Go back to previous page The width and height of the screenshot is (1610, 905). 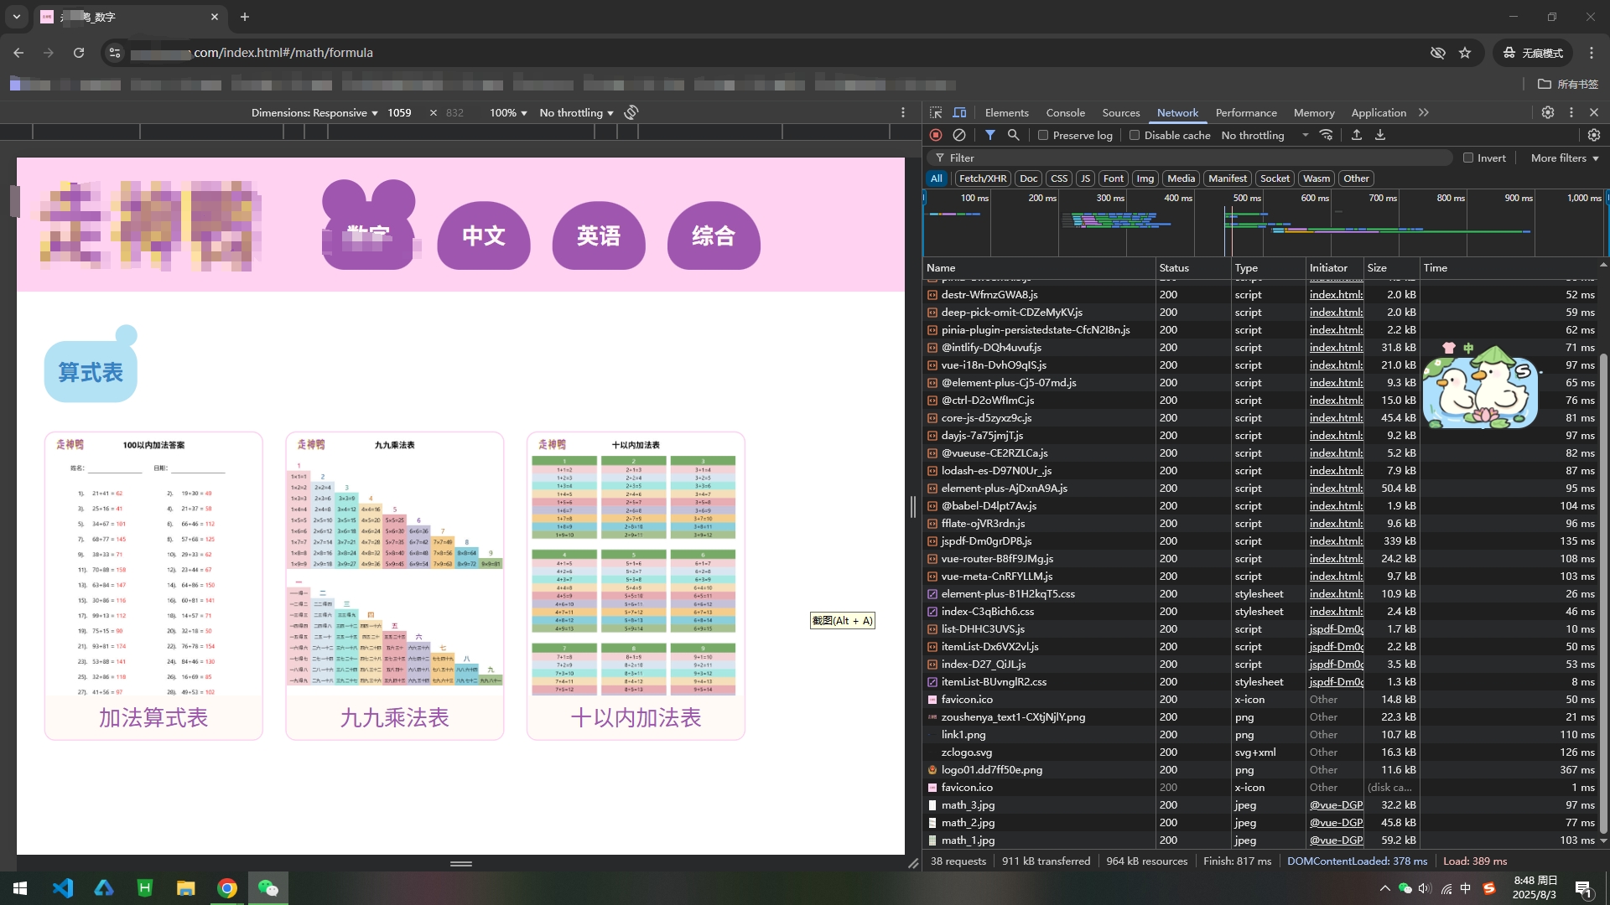point(18,53)
